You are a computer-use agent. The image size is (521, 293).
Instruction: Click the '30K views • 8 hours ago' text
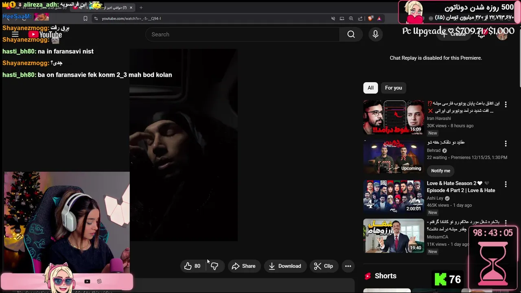(x=450, y=126)
